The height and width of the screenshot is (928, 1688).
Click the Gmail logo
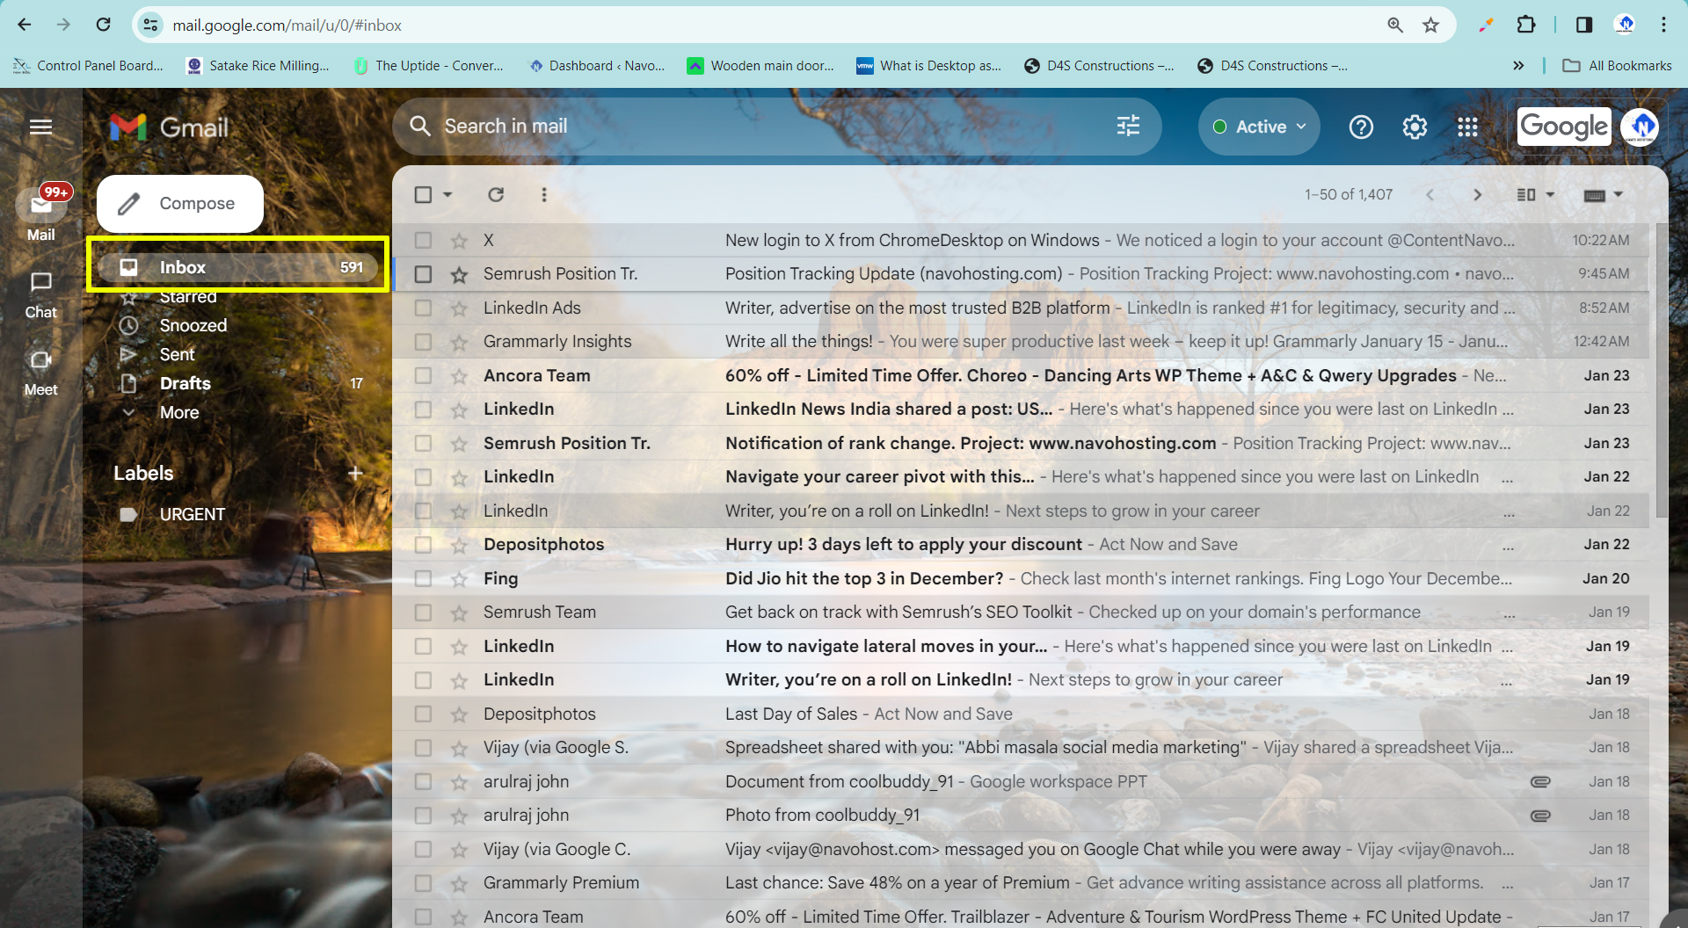tap(169, 127)
